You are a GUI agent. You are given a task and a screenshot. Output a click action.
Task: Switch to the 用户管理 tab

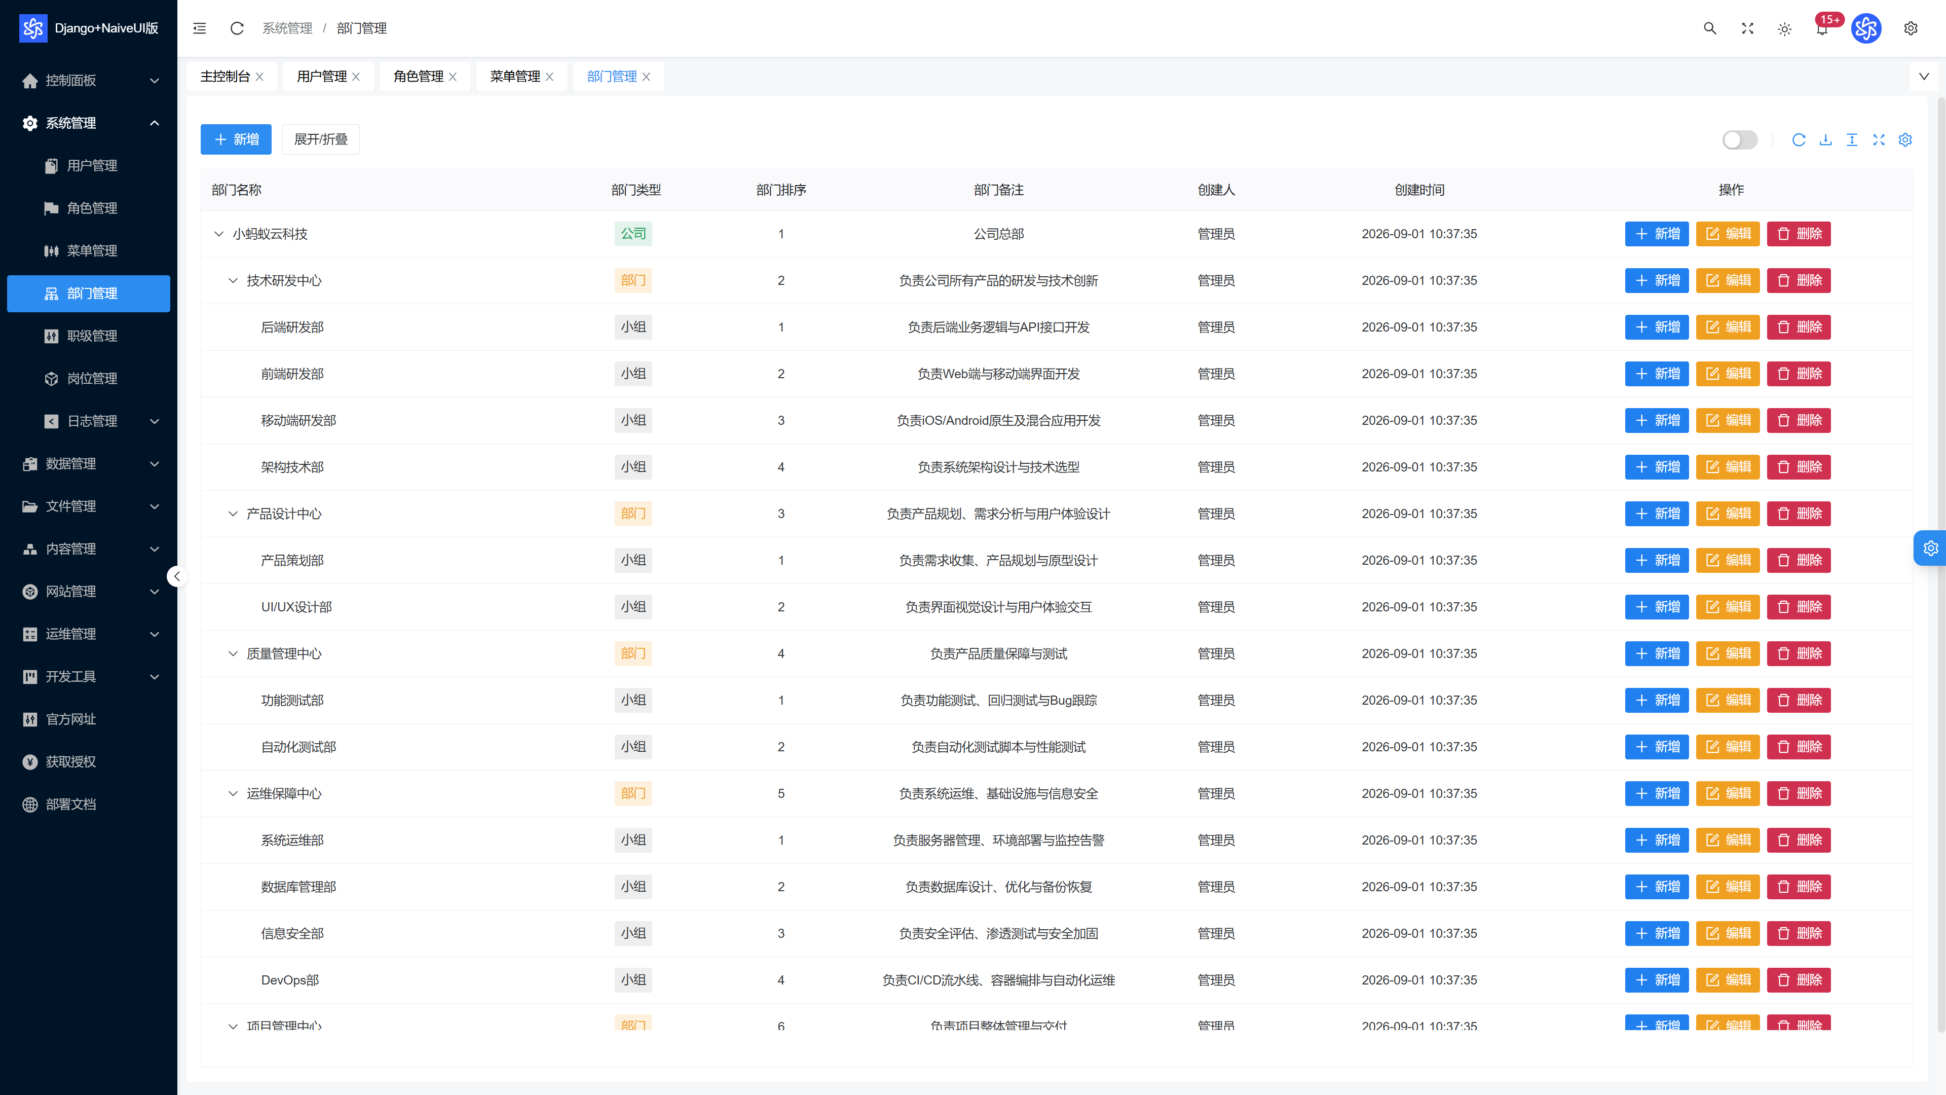322,77
